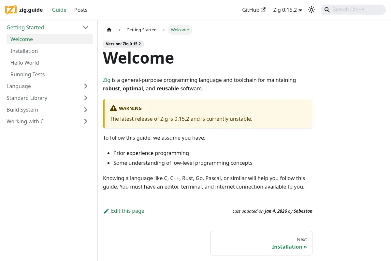Toggle the light/dark mode sun icon
The image size is (391, 261).
click(x=311, y=10)
